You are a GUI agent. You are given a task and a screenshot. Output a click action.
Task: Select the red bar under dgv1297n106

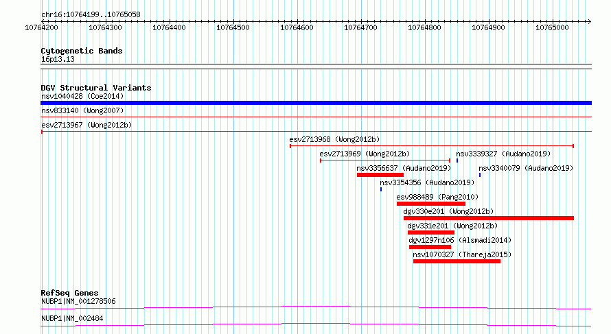click(x=430, y=247)
